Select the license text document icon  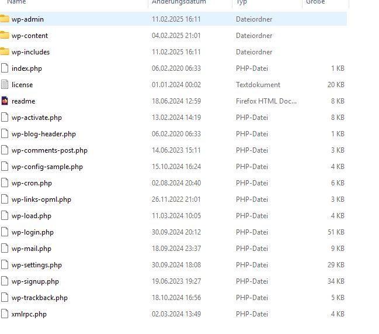(x=5, y=85)
